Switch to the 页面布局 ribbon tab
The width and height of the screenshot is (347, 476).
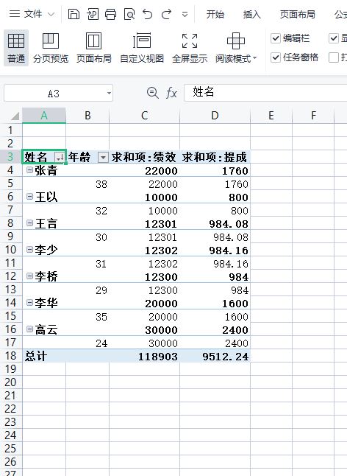click(297, 14)
